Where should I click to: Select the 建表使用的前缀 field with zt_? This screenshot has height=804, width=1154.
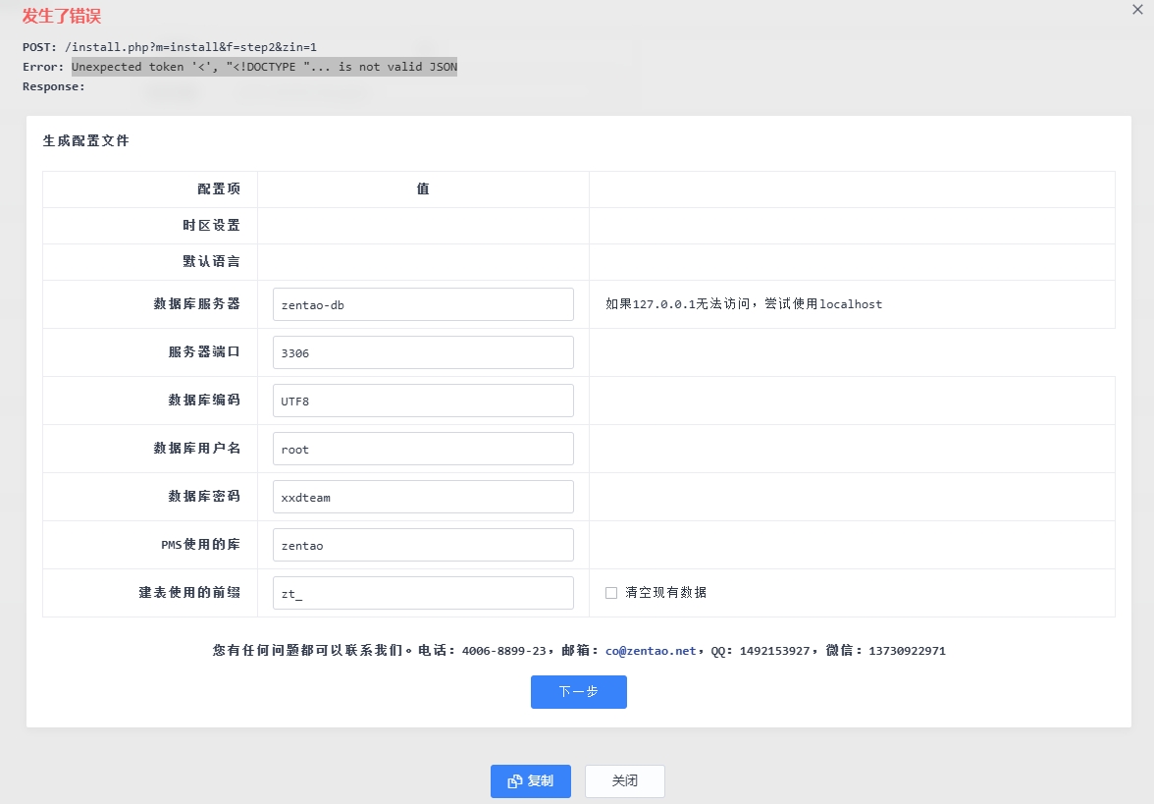point(423,593)
